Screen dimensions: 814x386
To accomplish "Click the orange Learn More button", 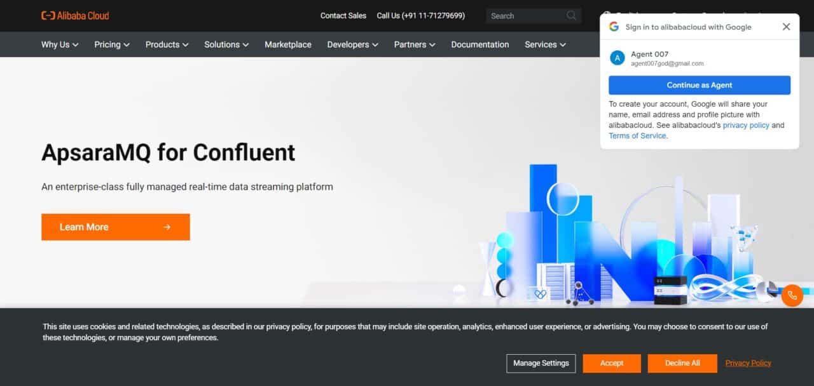I will (116, 227).
